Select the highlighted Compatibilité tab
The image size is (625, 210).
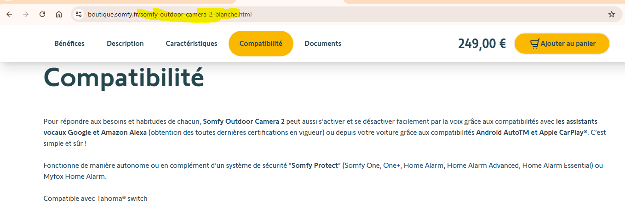[x=261, y=44]
